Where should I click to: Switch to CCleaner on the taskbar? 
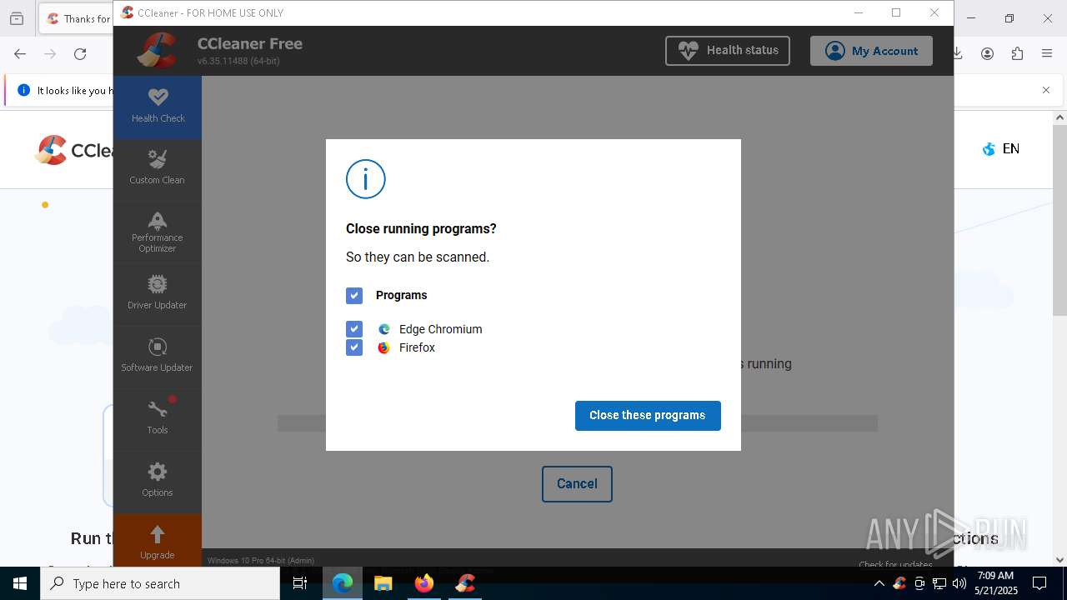tap(465, 583)
